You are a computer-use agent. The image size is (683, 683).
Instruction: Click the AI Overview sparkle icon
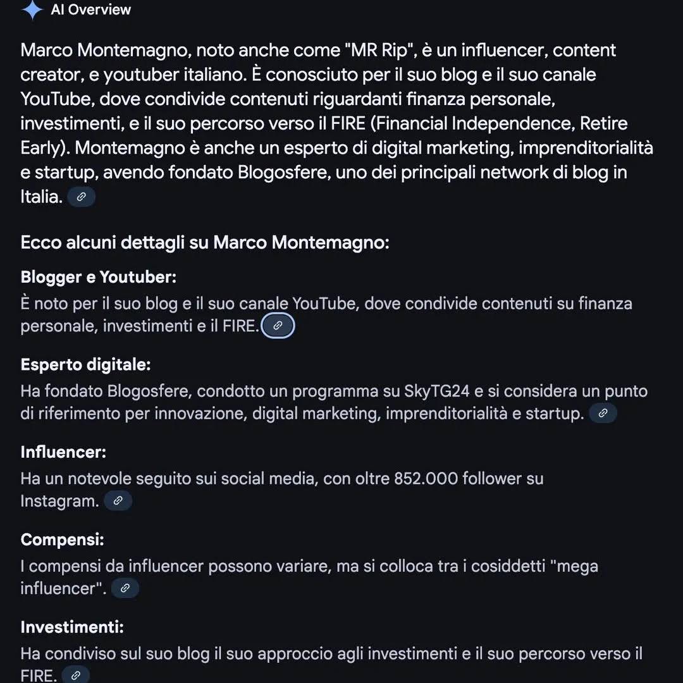pos(32,9)
